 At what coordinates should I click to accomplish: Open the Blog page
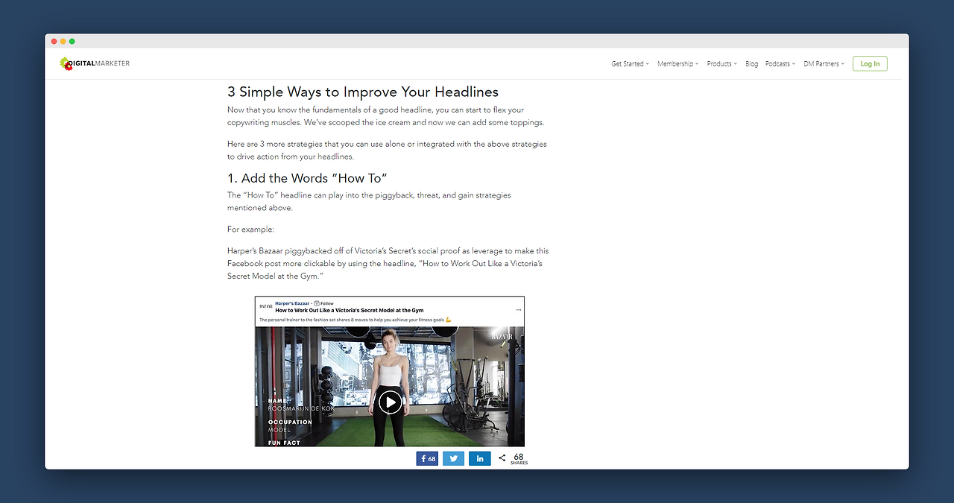pyautogui.click(x=751, y=64)
